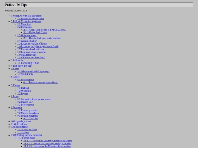Open '2.8 Learning plans or recipes'
The height and width of the screenshot is (148, 198).
click(32, 52)
